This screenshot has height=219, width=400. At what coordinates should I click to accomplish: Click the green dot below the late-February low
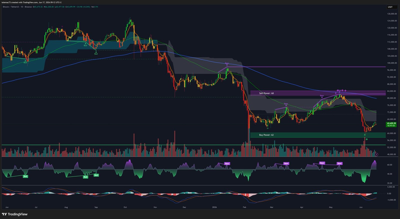coord(268,128)
